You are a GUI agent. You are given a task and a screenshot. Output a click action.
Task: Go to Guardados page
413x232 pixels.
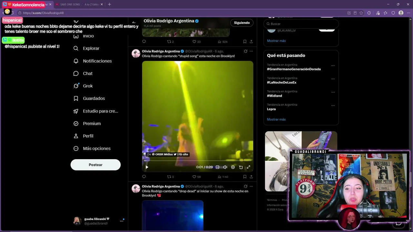[94, 98]
